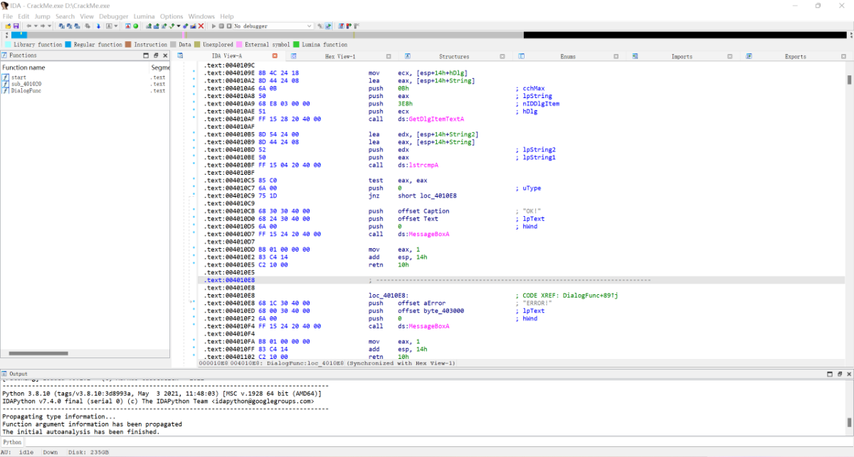Switch to the Structures tab

[454, 57]
